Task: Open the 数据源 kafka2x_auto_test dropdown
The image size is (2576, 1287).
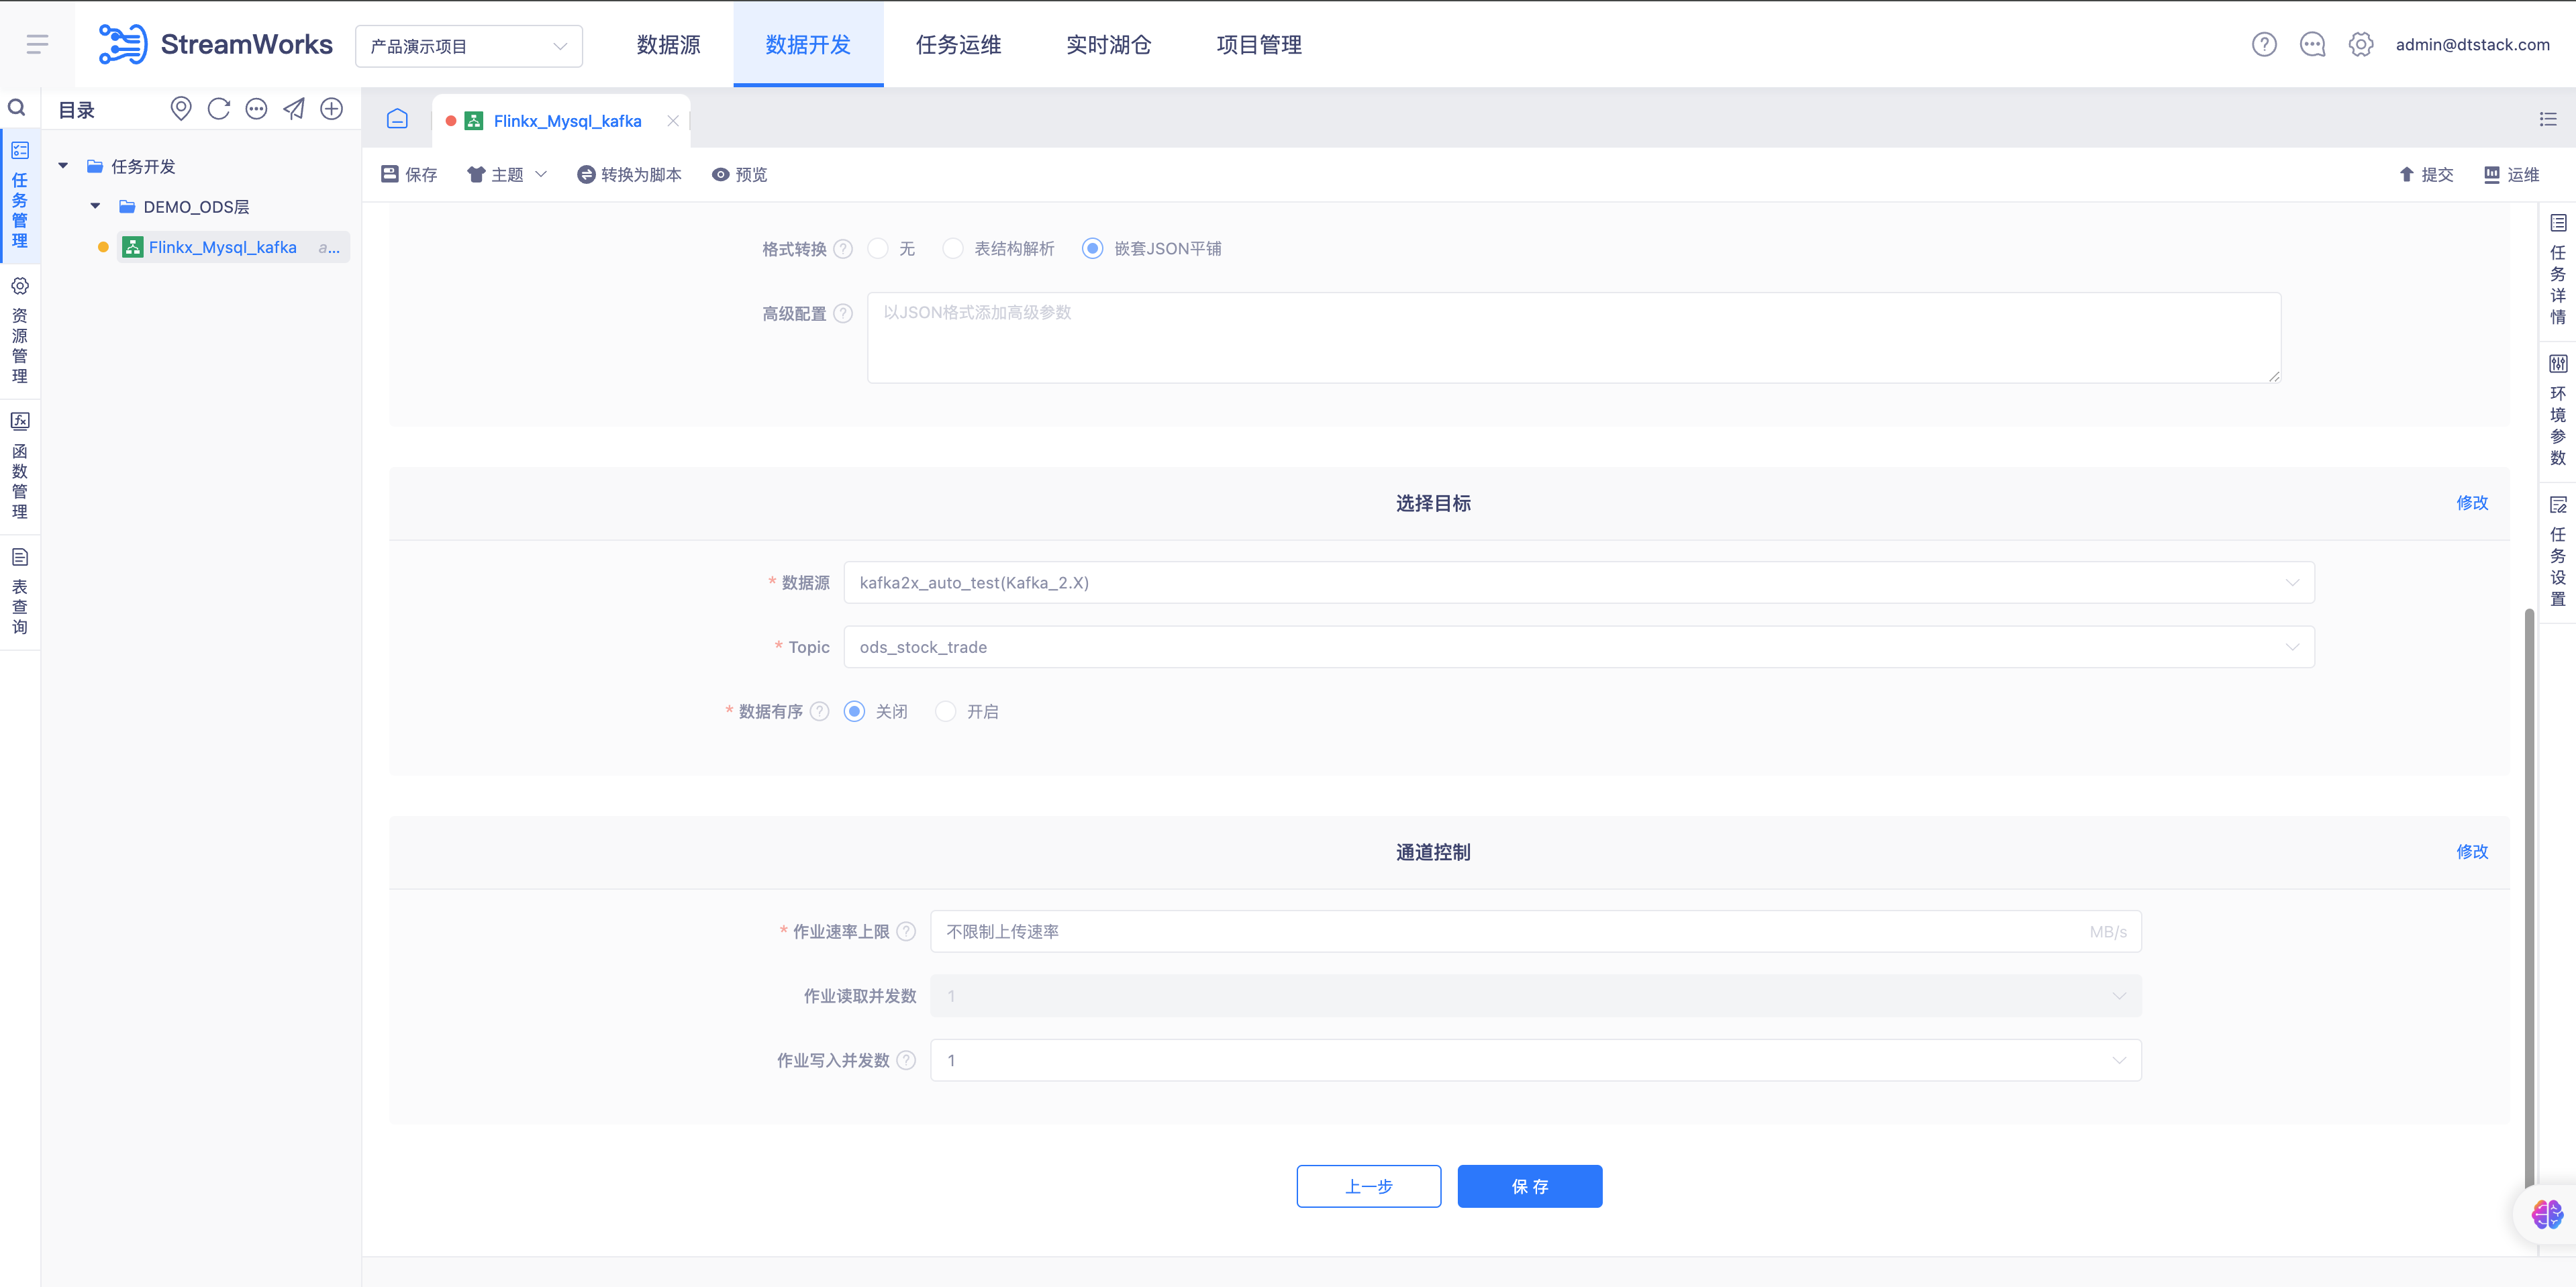Action: pos(1579,582)
